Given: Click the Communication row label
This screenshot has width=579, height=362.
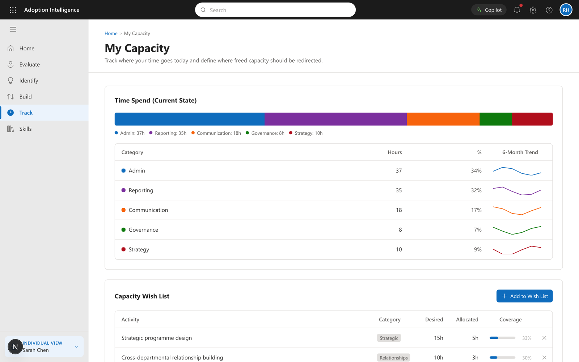Looking at the screenshot, I should point(148,210).
